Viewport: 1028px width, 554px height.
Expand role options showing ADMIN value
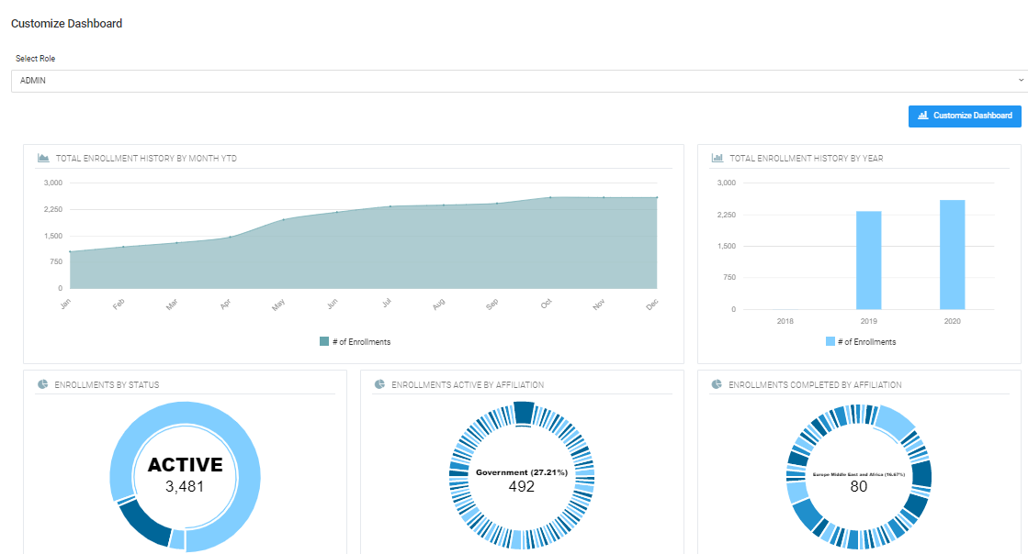coord(514,80)
